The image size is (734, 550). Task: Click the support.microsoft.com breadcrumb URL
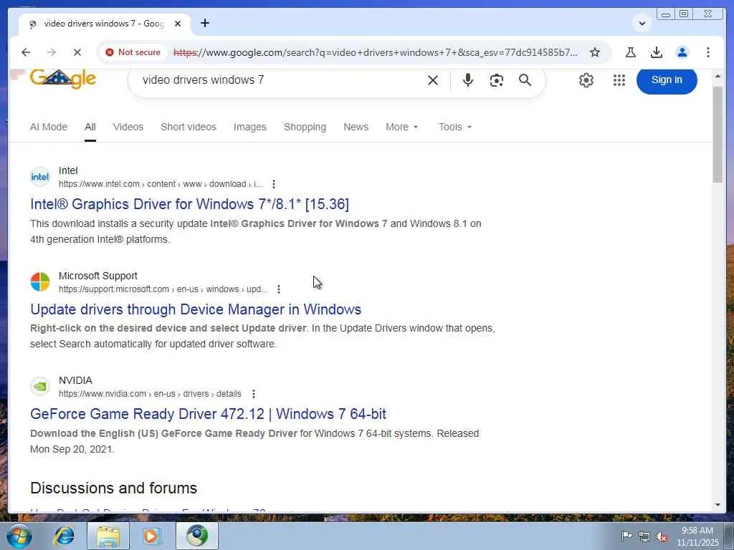tap(163, 289)
